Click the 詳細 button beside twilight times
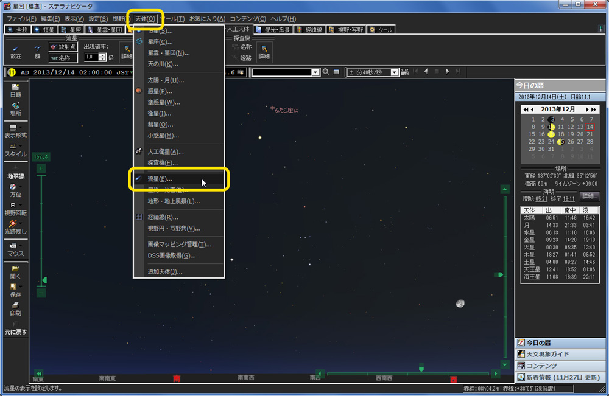Image resolution: width=609 pixels, height=396 pixels. point(589,196)
